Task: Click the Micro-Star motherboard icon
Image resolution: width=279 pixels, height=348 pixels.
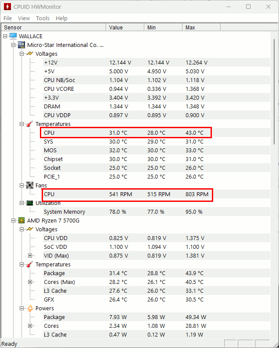Action: coord(21,45)
